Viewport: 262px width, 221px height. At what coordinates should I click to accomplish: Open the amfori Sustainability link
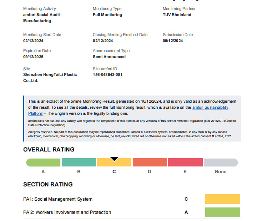(210, 107)
